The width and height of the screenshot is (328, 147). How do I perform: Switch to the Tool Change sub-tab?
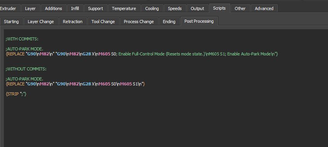tap(103, 22)
